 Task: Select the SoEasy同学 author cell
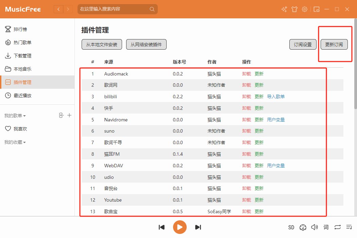pyautogui.click(x=219, y=211)
